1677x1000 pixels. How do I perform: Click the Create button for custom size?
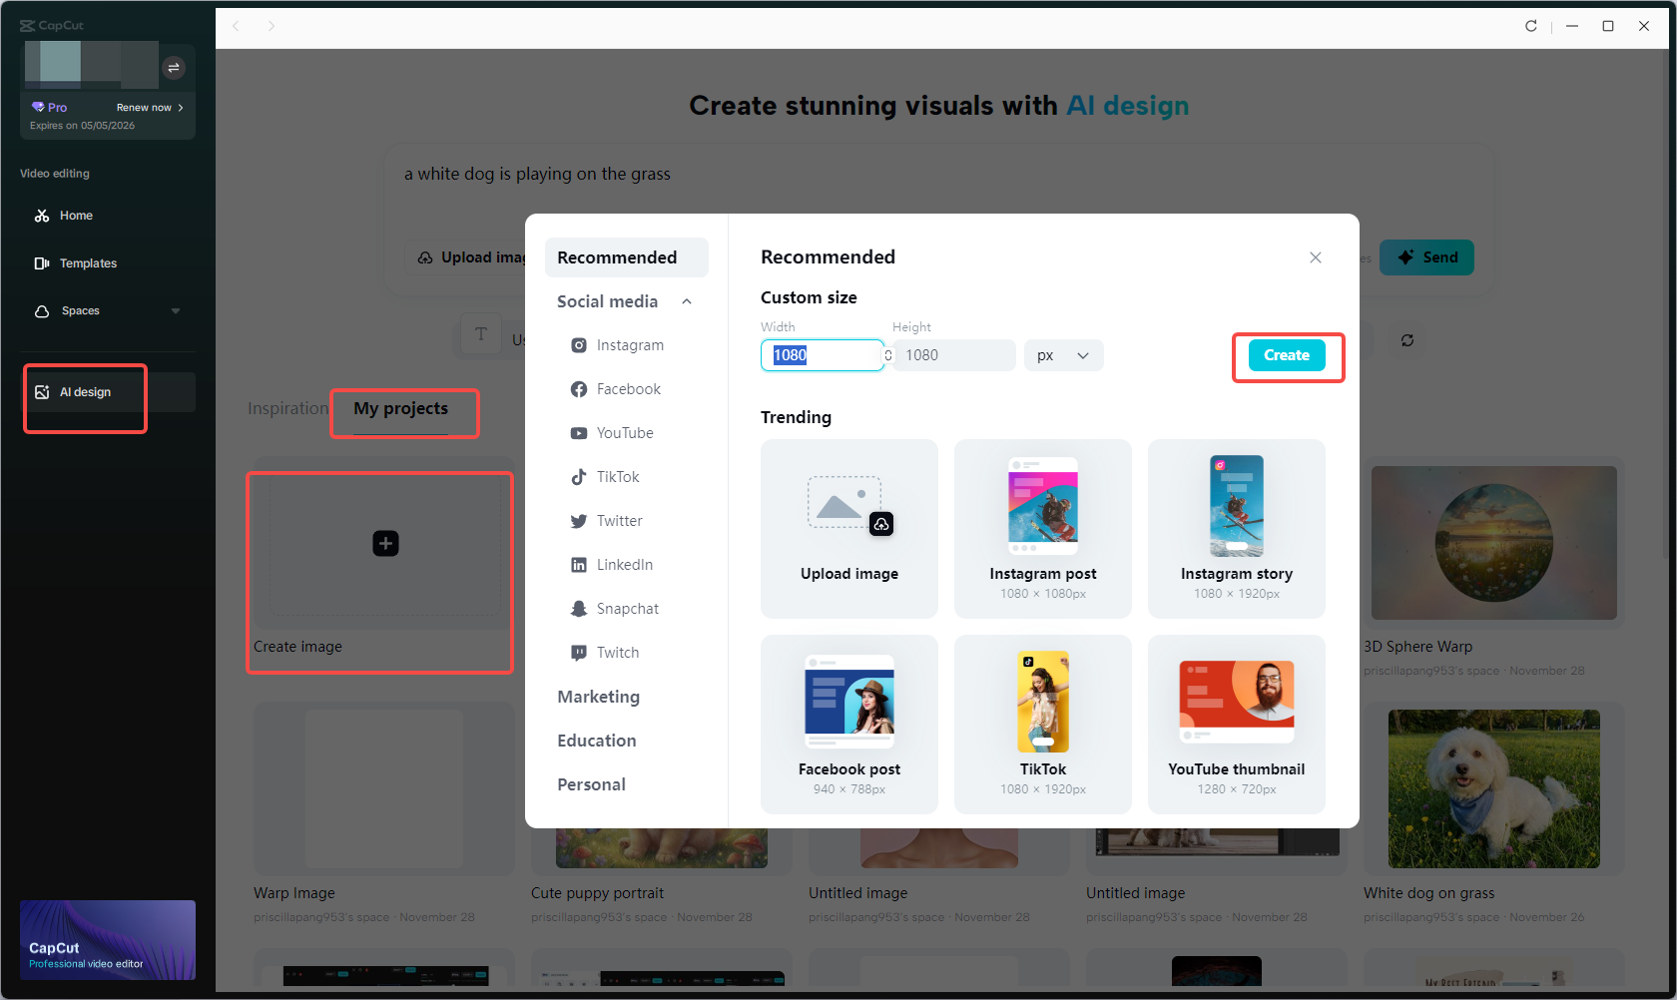click(1286, 355)
